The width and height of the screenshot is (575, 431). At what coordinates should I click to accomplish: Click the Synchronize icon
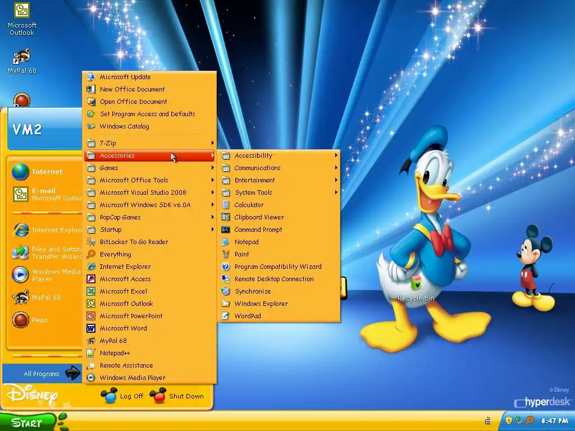pos(226,291)
